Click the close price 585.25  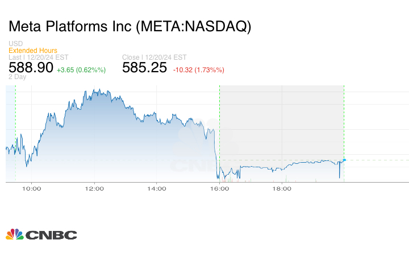[145, 68]
